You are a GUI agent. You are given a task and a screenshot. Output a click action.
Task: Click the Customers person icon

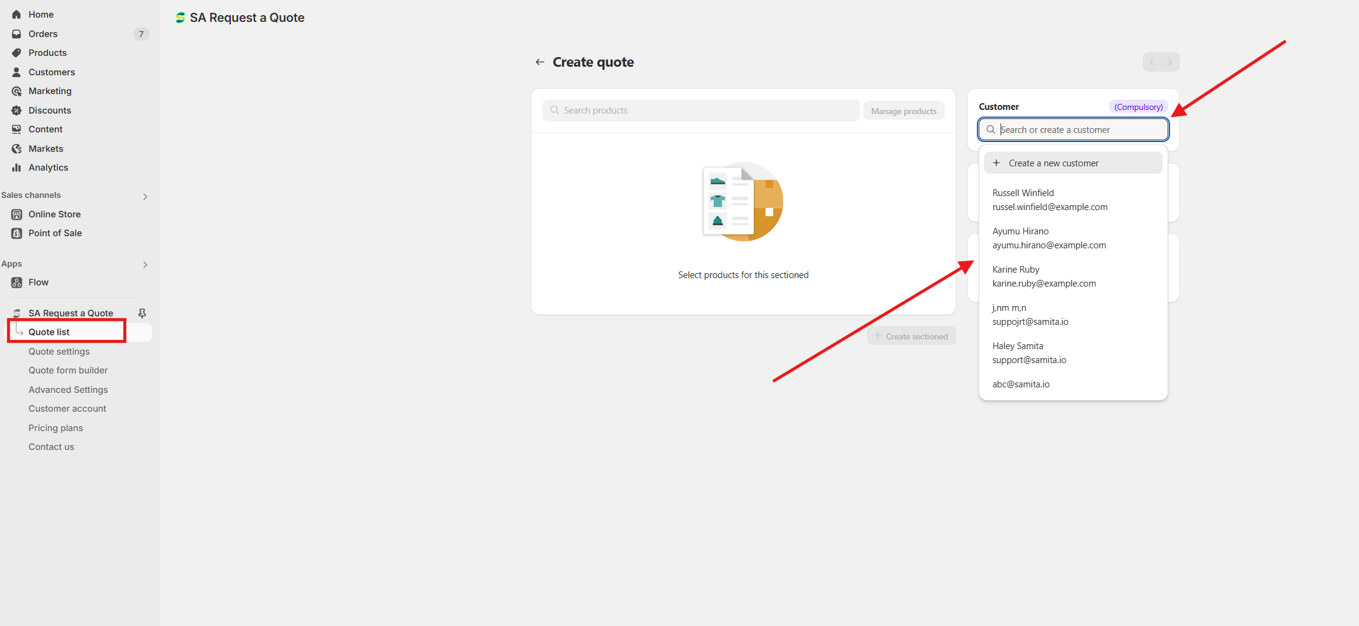16,72
